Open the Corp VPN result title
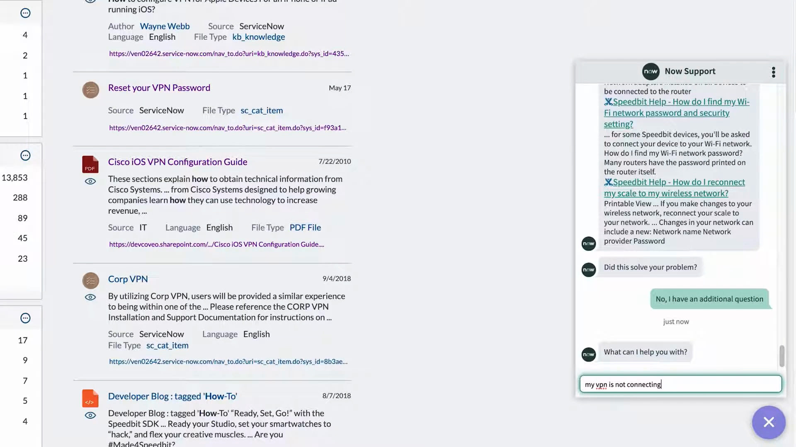The height and width of the screenshot is (447, 796). tap(128, 279)
